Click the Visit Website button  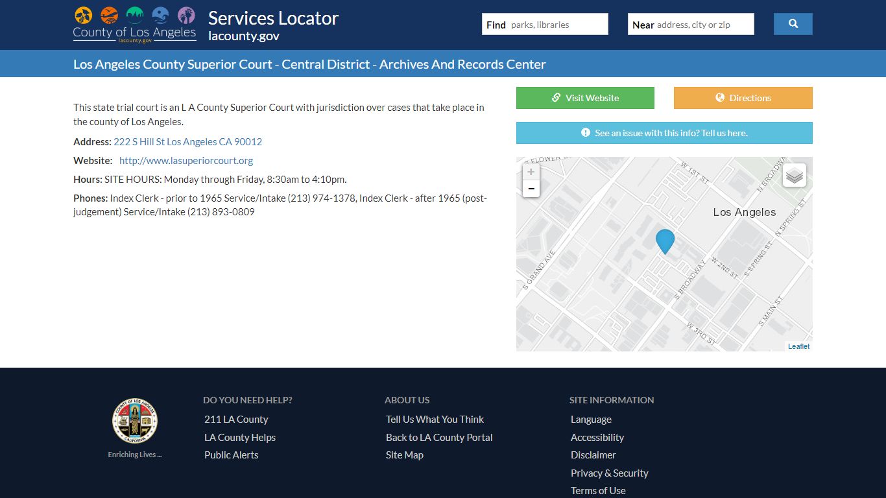click(585, 98)
